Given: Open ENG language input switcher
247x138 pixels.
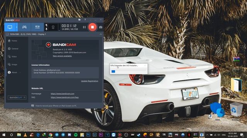Looking at the screenshot, I should coord(224,135).
